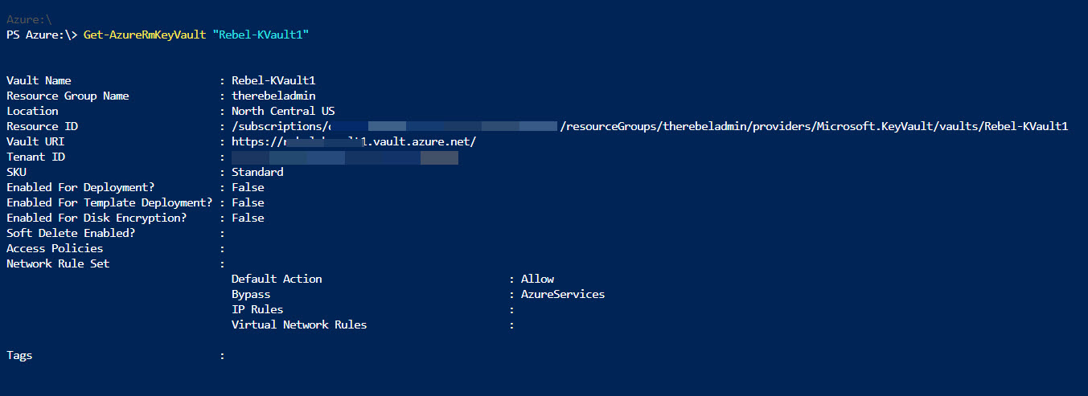Image resolution: width=1088 pixels, height=396 pixels.
Task: Click the Bypass value AzureServices
Action: pos(563,294)
